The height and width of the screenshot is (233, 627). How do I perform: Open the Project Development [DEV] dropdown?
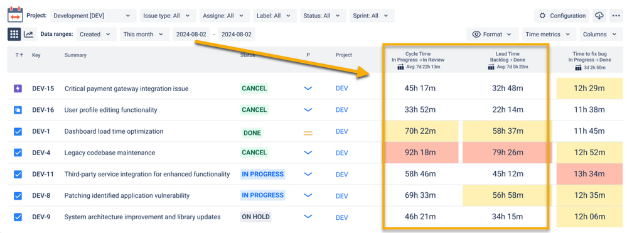[x=94, y=16]
